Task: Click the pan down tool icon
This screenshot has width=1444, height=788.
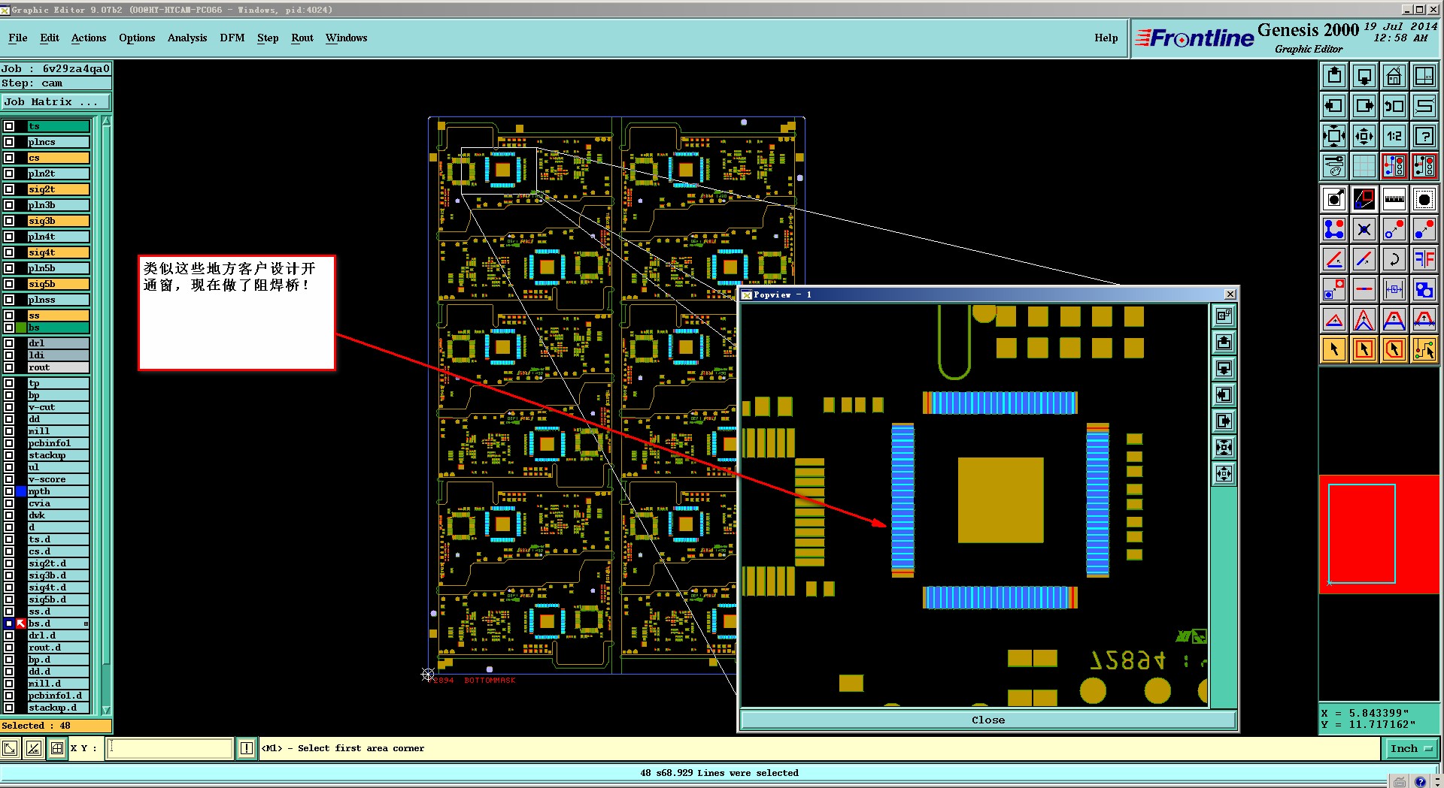Action: pos(1364,76)
